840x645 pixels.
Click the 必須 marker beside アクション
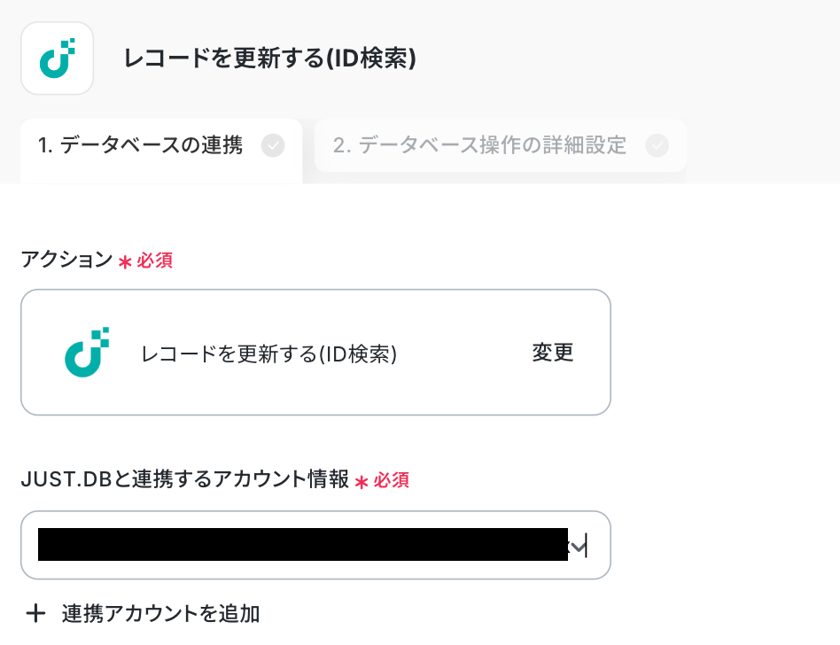tap(155, 260)
